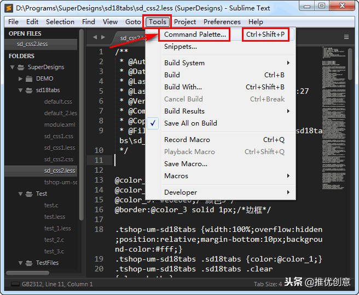
Task: Click the panel switcher icon in status bar
Action: [x=15, y=284]
